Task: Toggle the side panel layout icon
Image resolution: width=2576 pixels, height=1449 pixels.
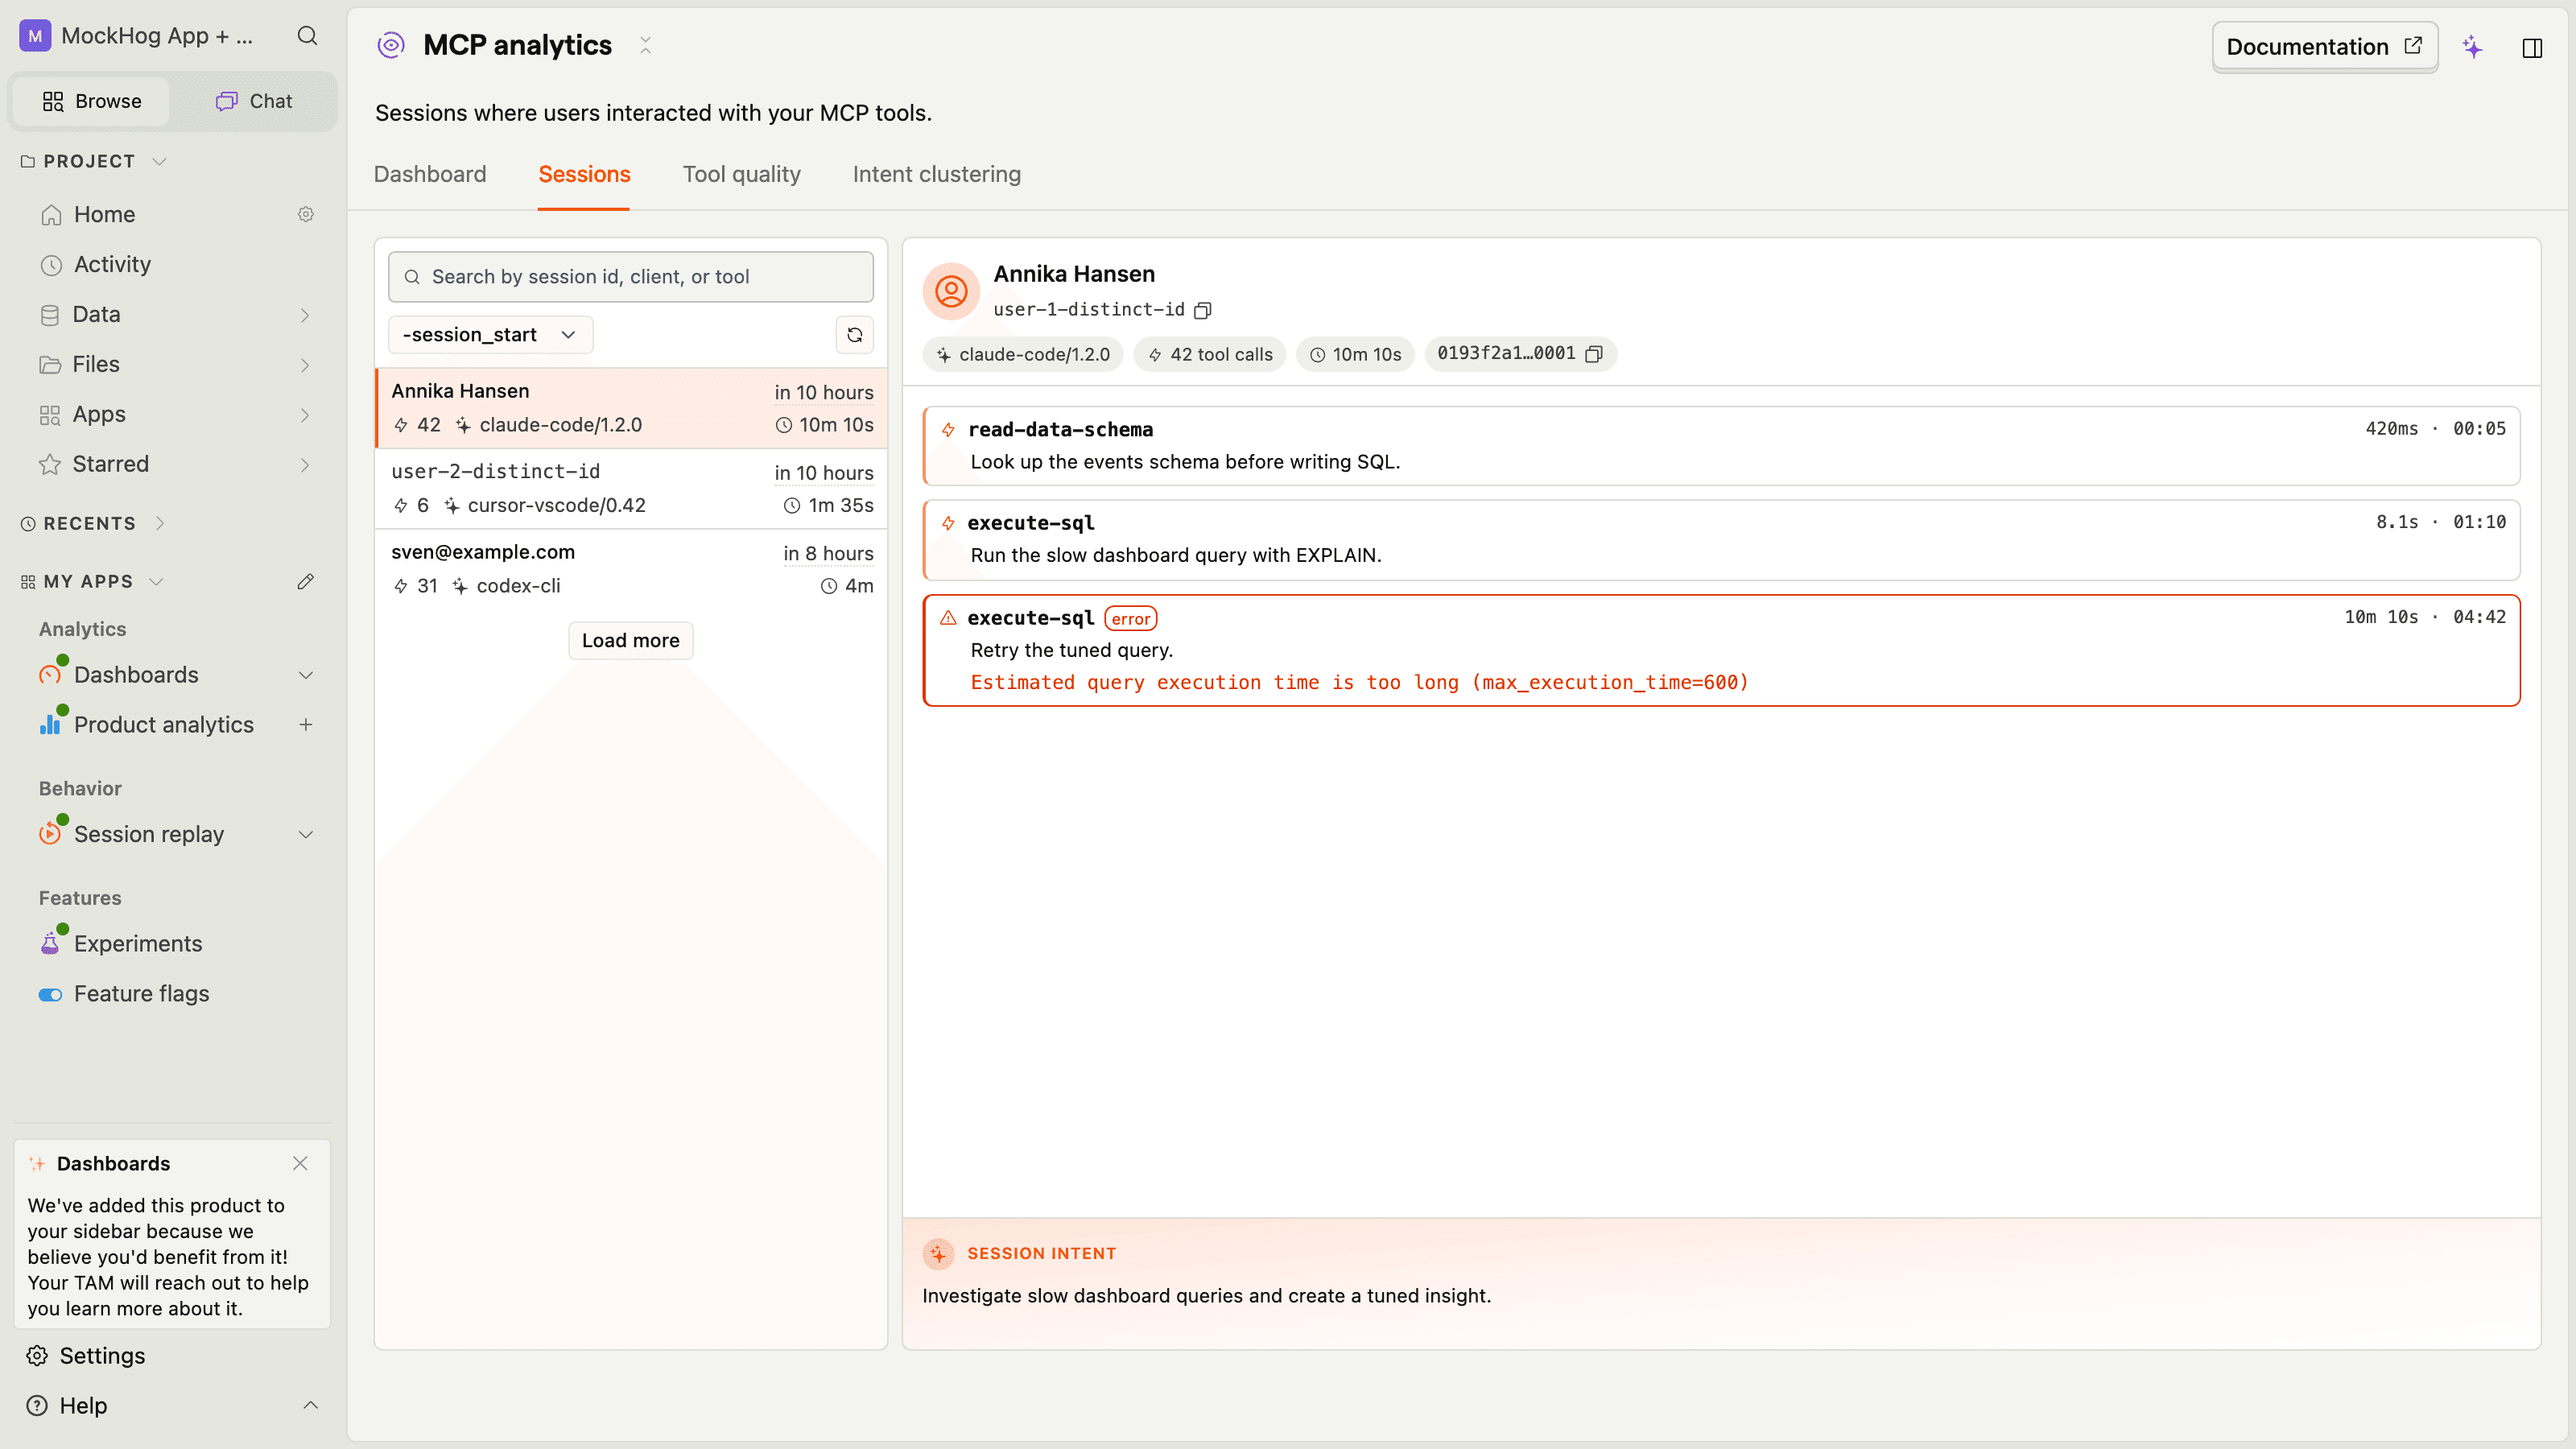Action: [x=2532, y=48]
